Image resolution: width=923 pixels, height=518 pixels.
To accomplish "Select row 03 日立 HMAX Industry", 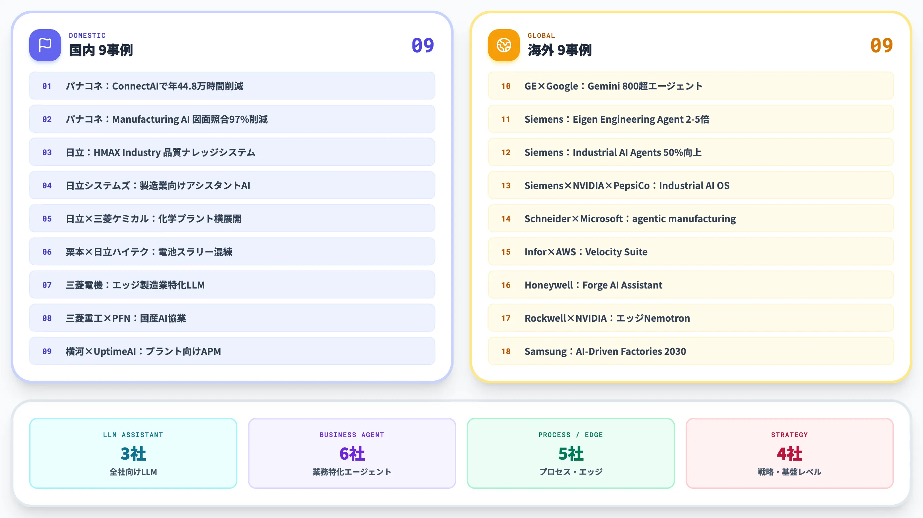I will click(x=232, y=152).
